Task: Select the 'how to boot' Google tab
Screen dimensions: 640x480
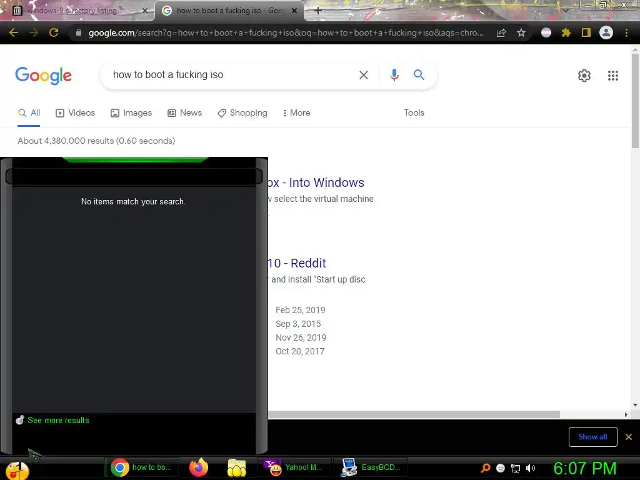Action: point(229,11)
